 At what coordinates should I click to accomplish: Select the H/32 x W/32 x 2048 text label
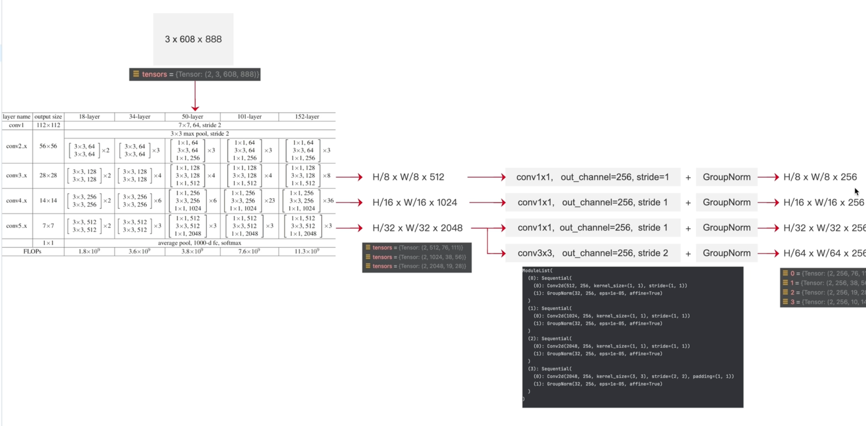(x=417, y=228)
